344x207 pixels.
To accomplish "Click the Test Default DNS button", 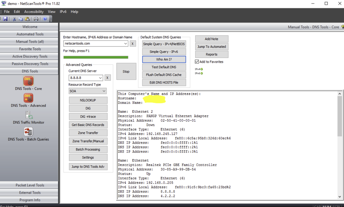I will click(x=164, y=67).
